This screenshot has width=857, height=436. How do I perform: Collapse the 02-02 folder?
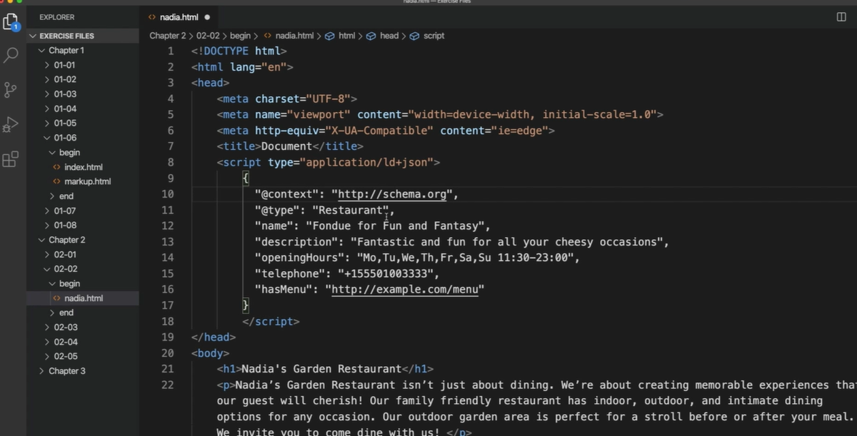tap(83, 269)
